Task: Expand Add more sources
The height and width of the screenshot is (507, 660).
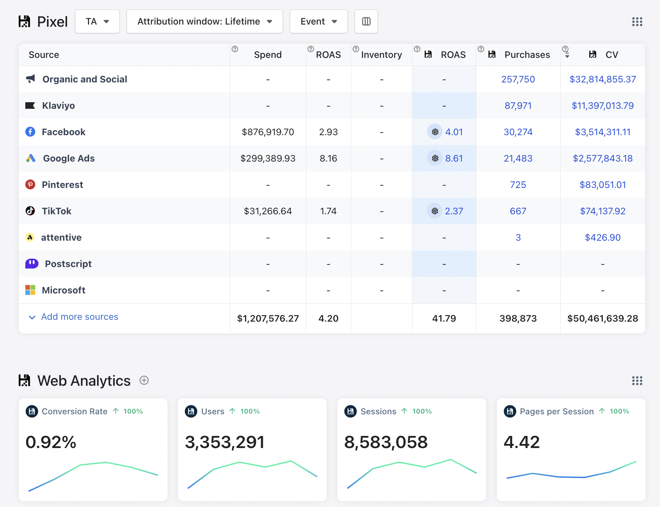Action: (x=32, y=317)
